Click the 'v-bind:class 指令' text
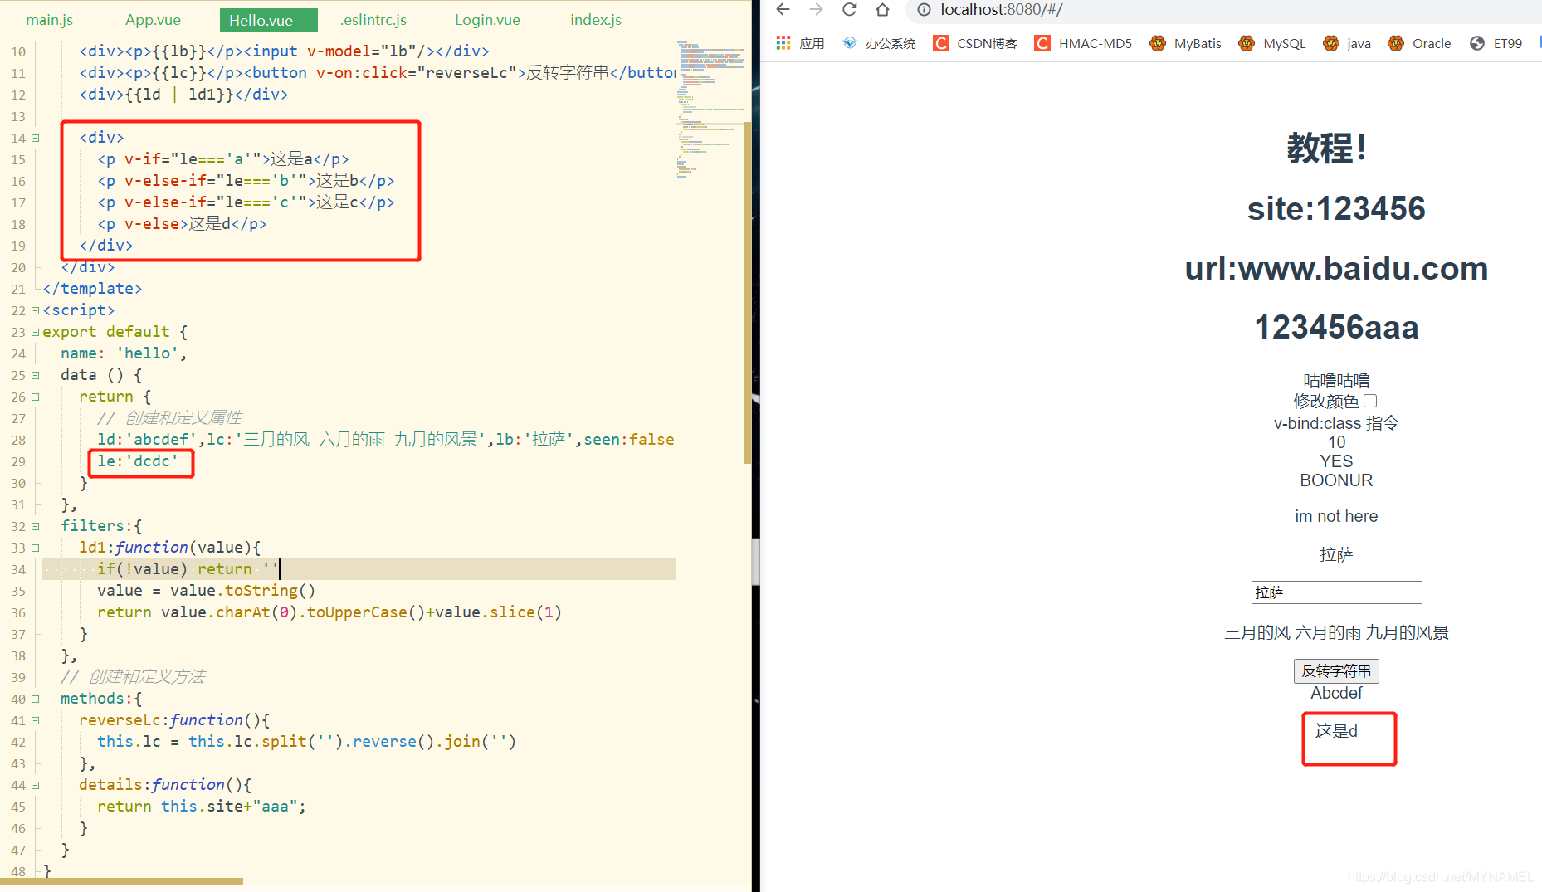Screen dimensions: 1542x892 [x=1336, y=423]
